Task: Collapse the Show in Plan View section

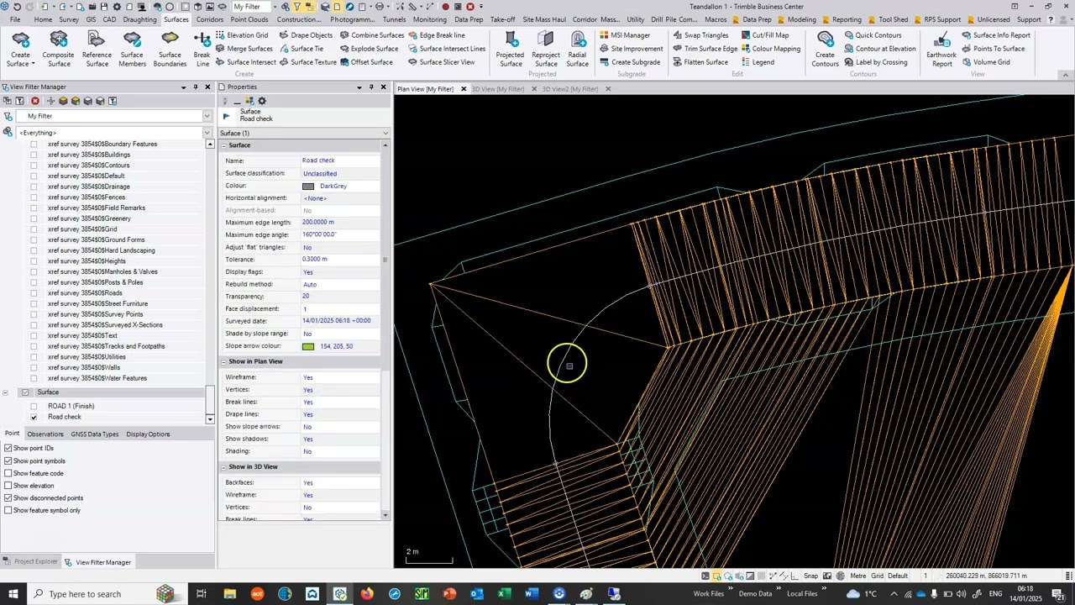Action: [224, 361]
